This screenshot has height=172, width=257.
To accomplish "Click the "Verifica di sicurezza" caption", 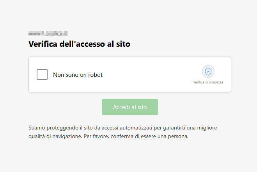I will pos(208,82).
